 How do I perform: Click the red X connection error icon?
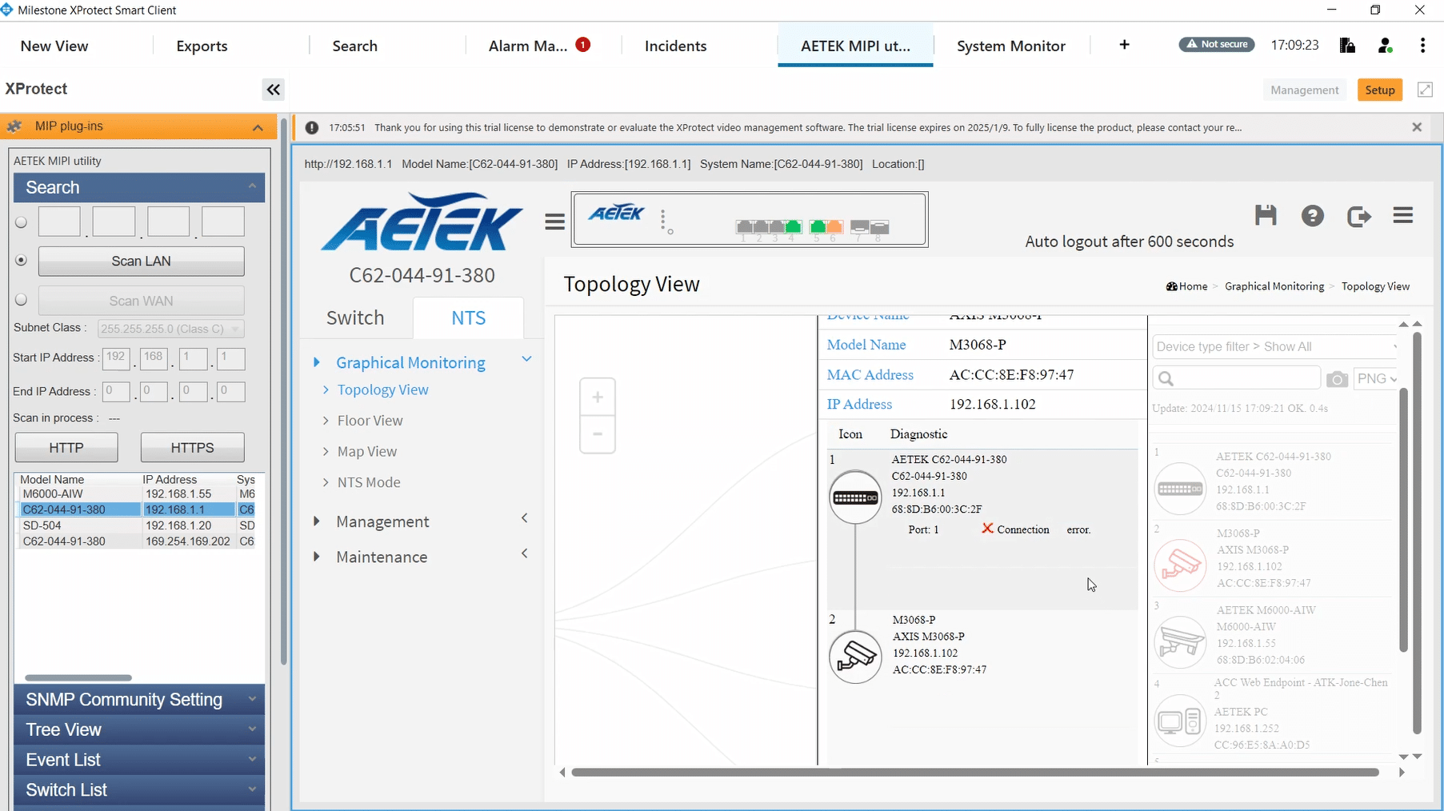coord(987,529)
